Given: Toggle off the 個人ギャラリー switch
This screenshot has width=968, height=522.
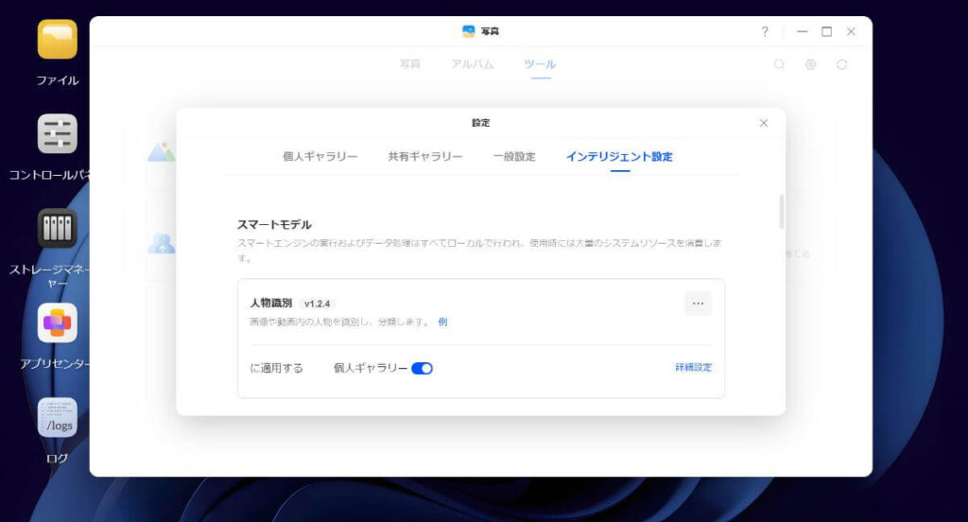Looking at the screenshot, I should pos(422,368).
